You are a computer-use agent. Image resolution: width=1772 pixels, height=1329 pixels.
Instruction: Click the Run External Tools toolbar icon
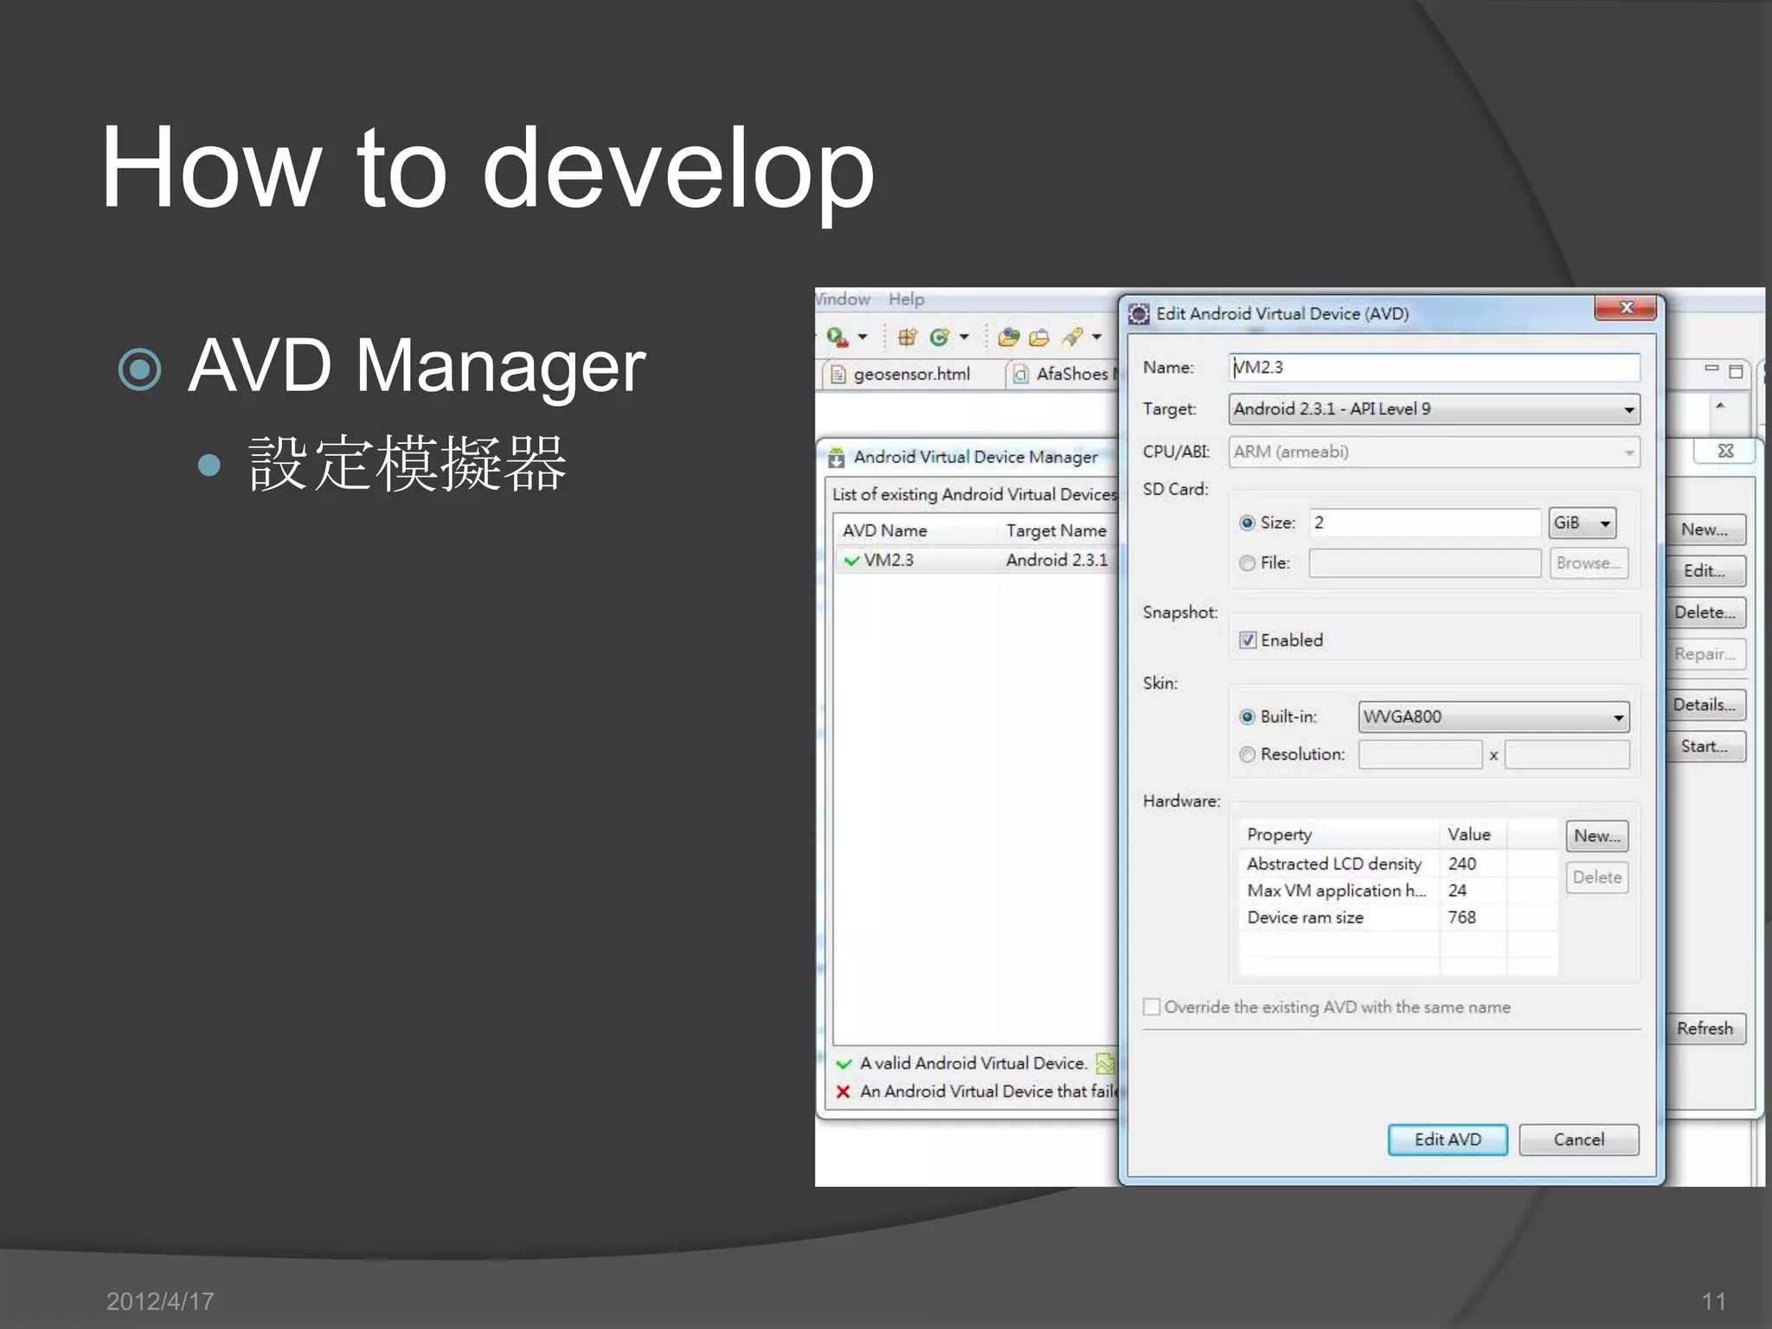coord(837,337)
